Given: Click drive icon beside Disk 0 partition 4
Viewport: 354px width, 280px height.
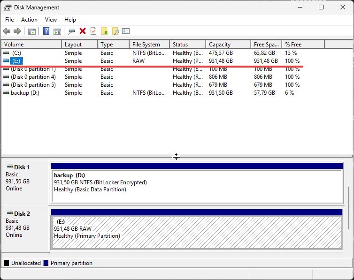Looking at the screenshot, I should [6, 77].
